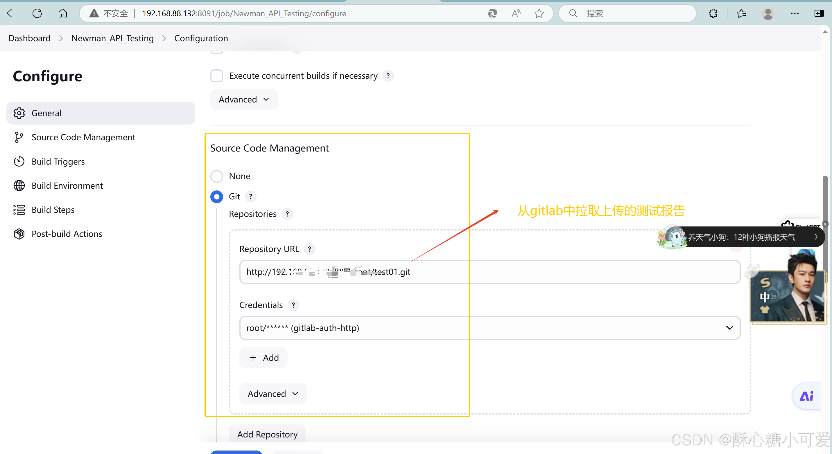Go to Dashboard via breadcrumb

point(29,38)
